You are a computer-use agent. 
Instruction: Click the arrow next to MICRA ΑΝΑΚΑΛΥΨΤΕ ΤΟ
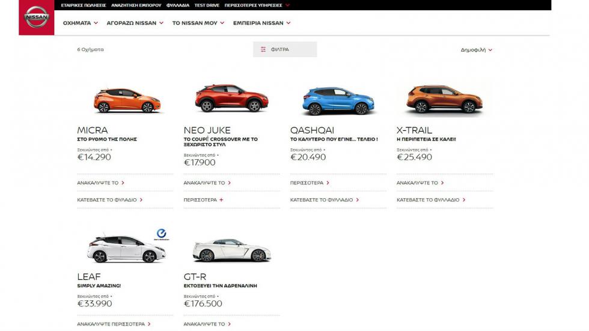[x=123, y=183]
